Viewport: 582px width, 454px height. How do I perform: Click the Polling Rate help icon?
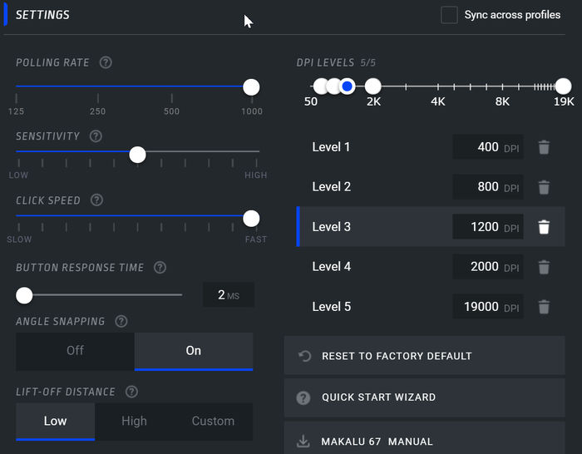click(106, 62)
